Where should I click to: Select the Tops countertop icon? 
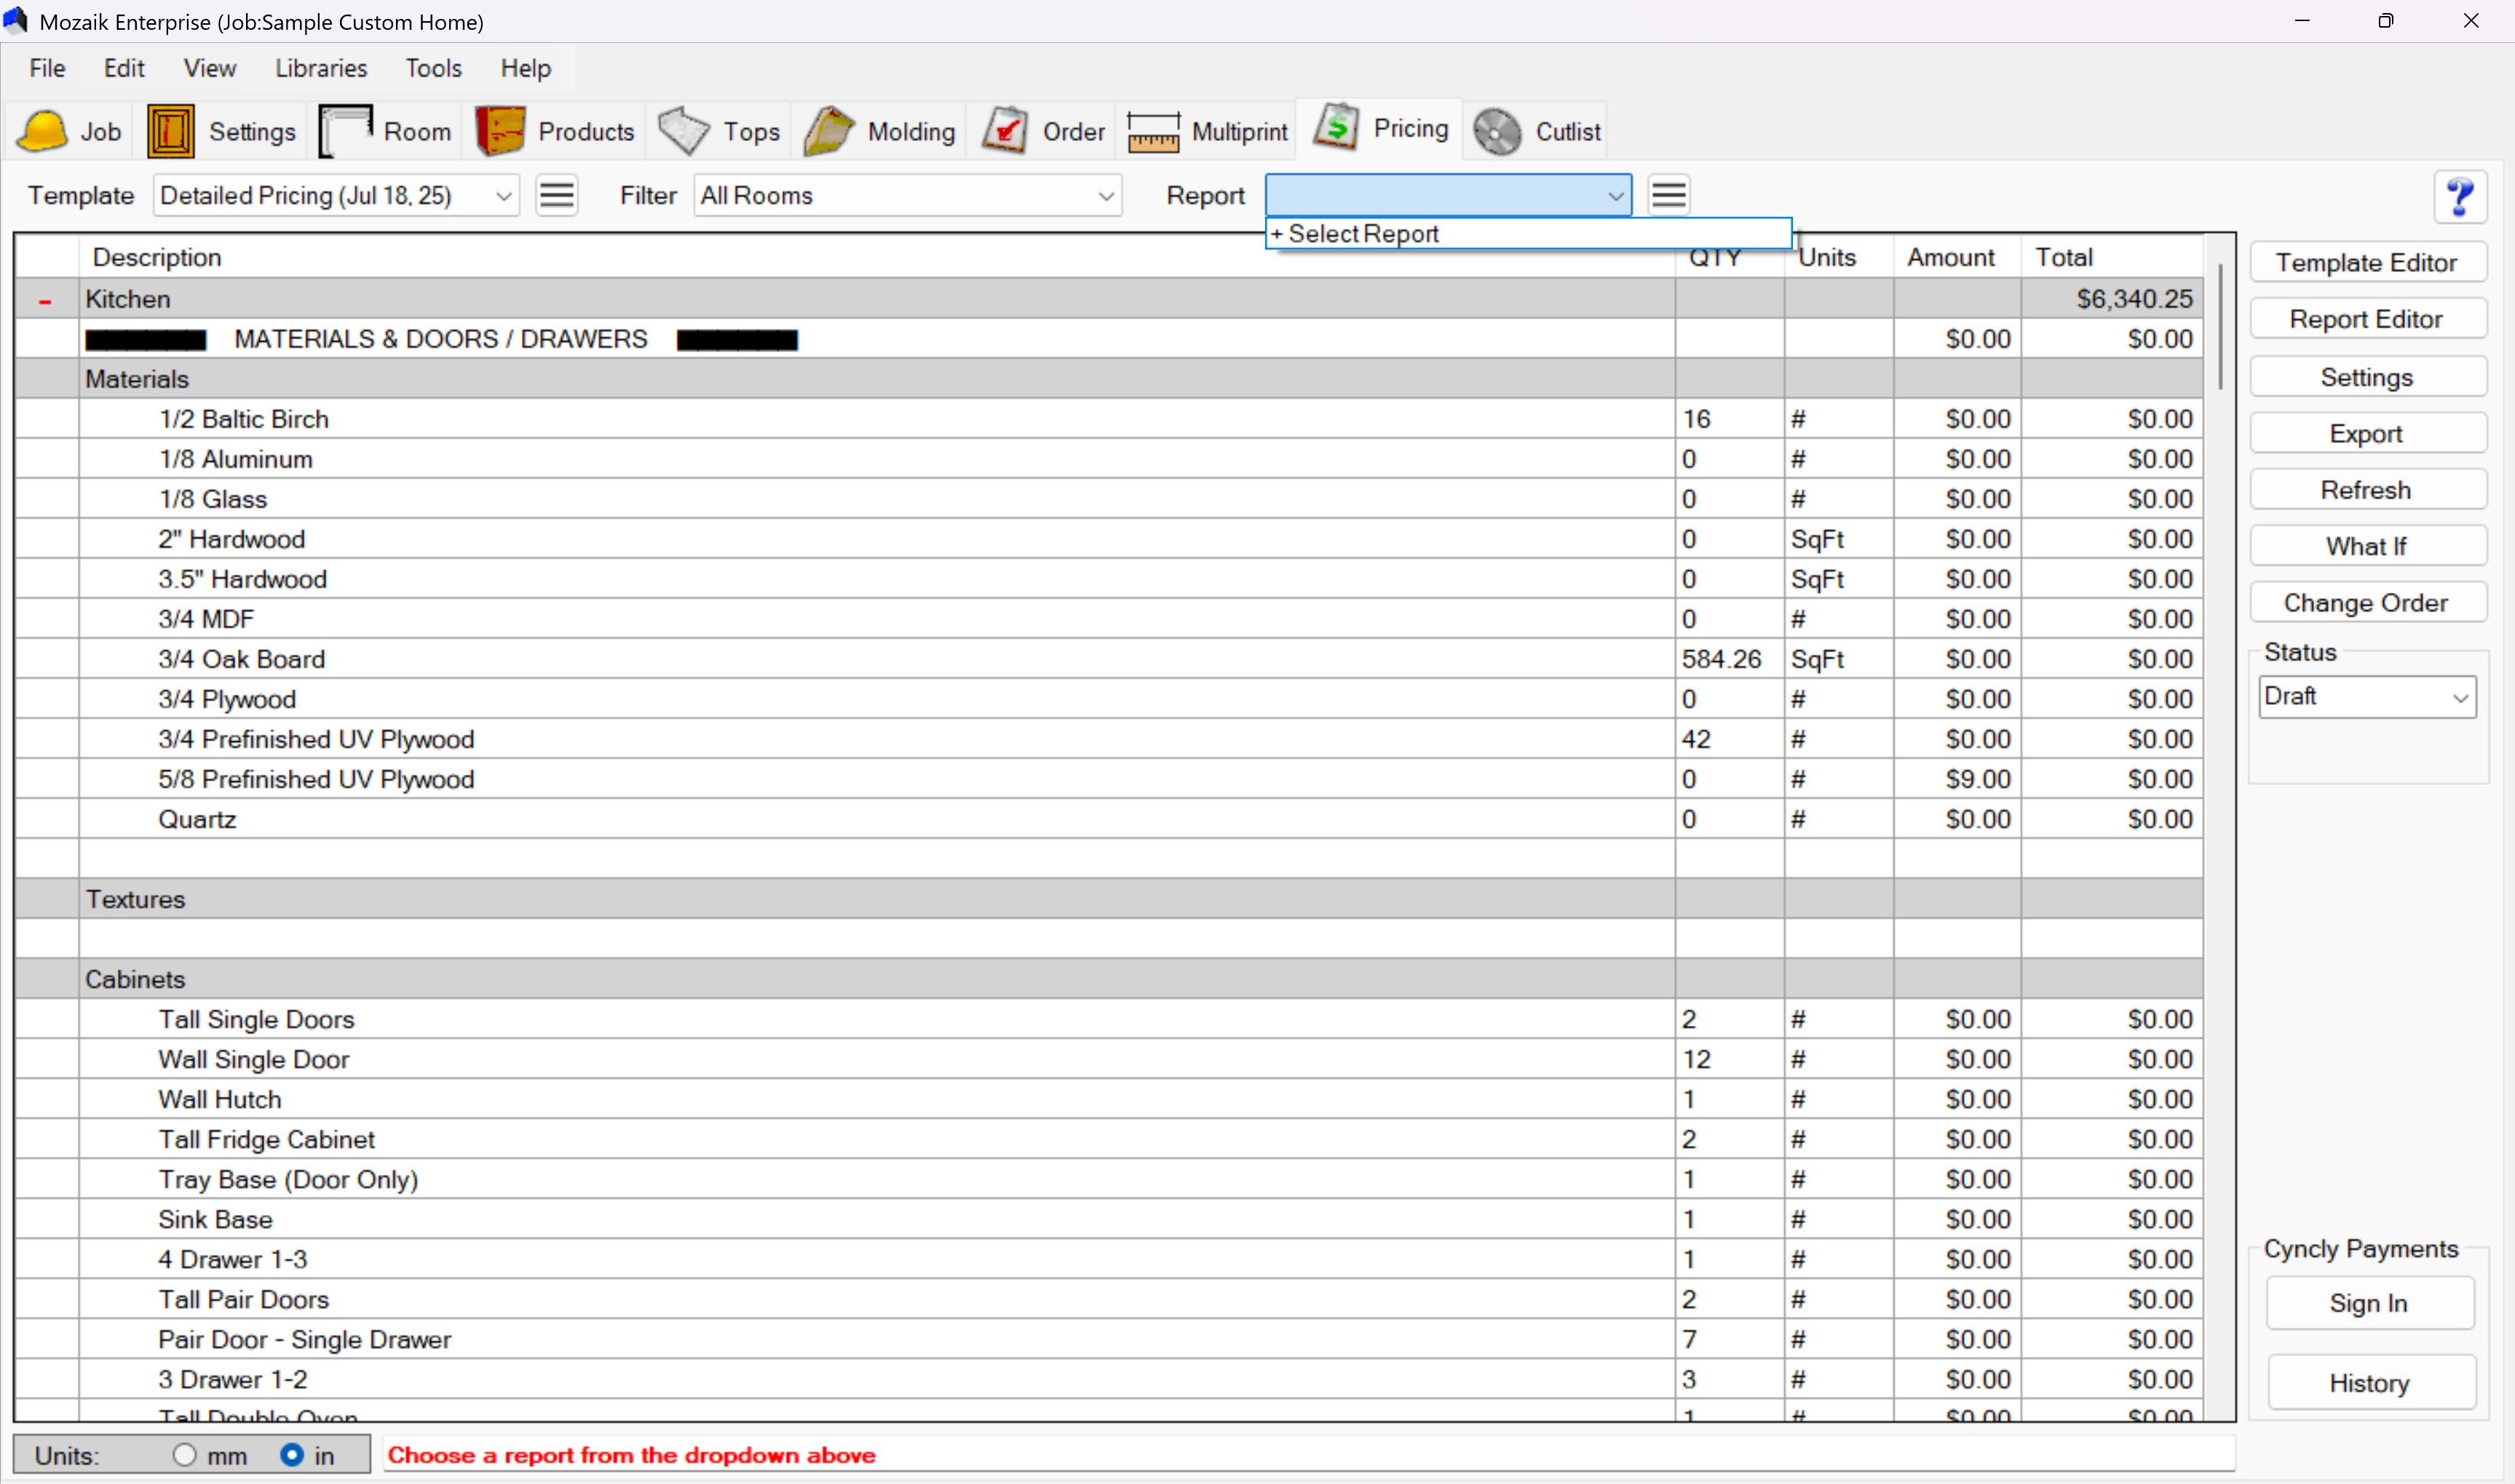coord(684,131)
